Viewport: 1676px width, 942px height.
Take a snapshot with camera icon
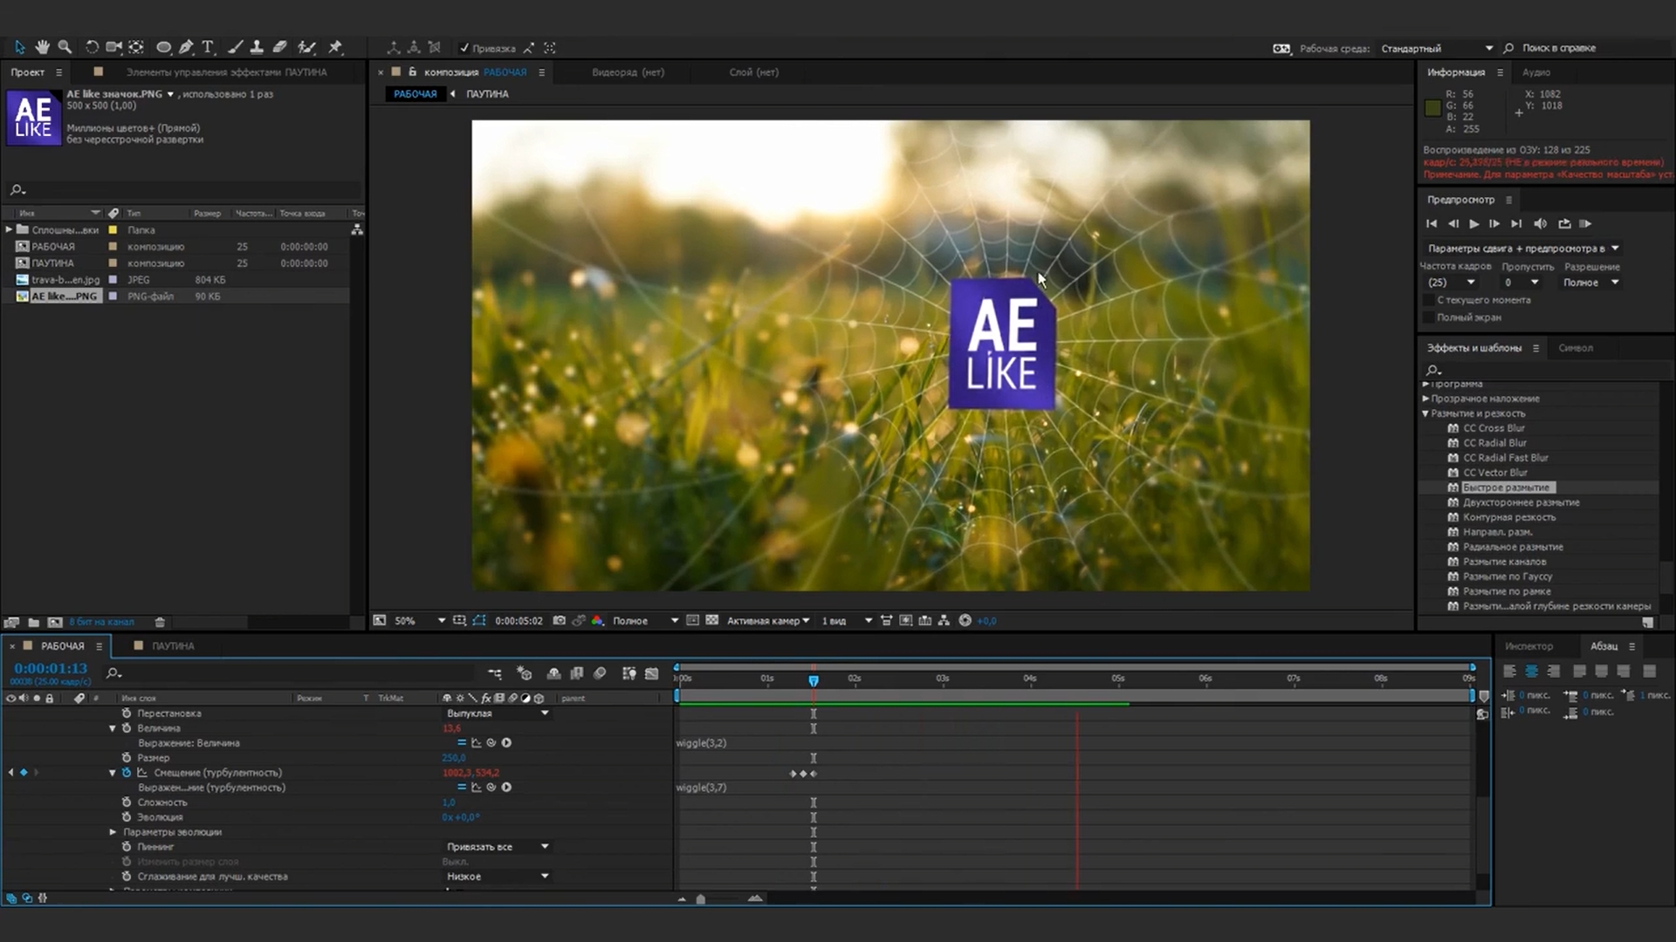click(x=559, y=620)
